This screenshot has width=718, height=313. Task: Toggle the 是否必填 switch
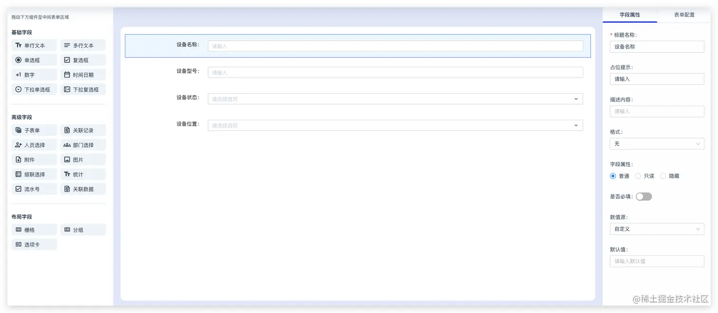pyautogui.click(x=644, y=197)
